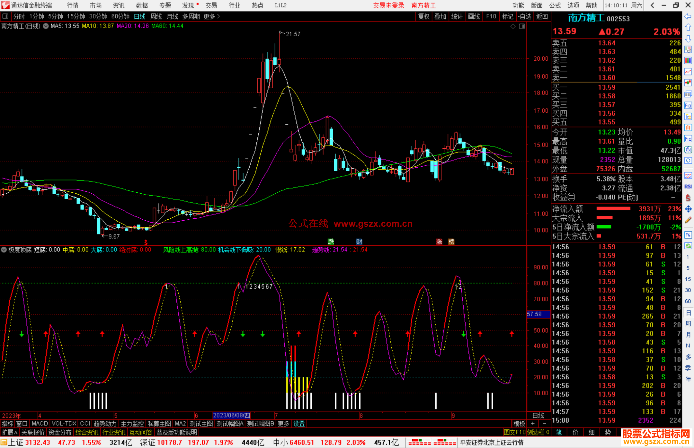Image resolution: width=694 pixels, height=448 pixels.
Task: Click the blue move-arrows sidebar icon
Action: pos(688,209)
